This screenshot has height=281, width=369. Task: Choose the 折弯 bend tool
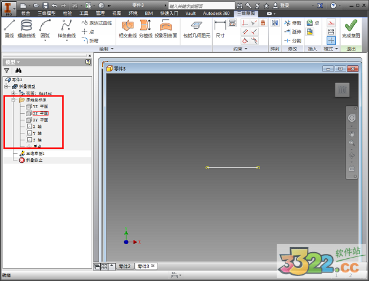pyautogui.click(x=90, y=41)
